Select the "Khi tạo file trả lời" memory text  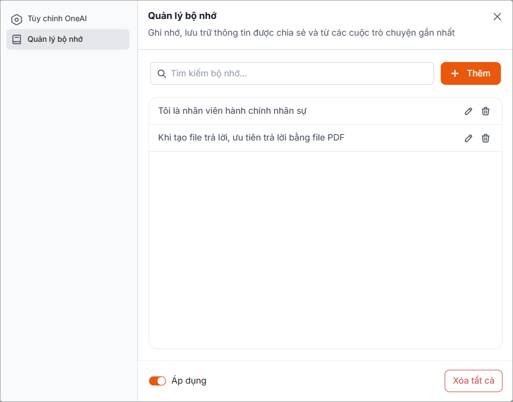(x=251, y=138)
